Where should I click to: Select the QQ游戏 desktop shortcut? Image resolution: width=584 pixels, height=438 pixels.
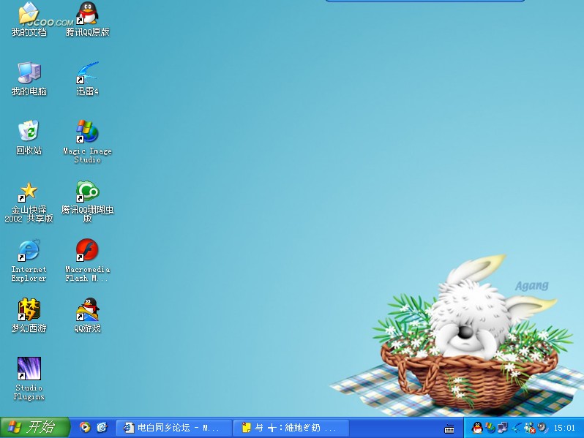click(87, 310)
